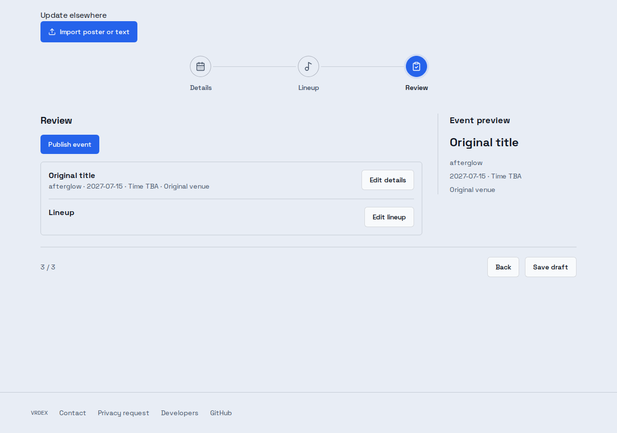Screen dimensions: 617x433
Task: Click the 'Review' section heading
Action: (x=56, y=121)
